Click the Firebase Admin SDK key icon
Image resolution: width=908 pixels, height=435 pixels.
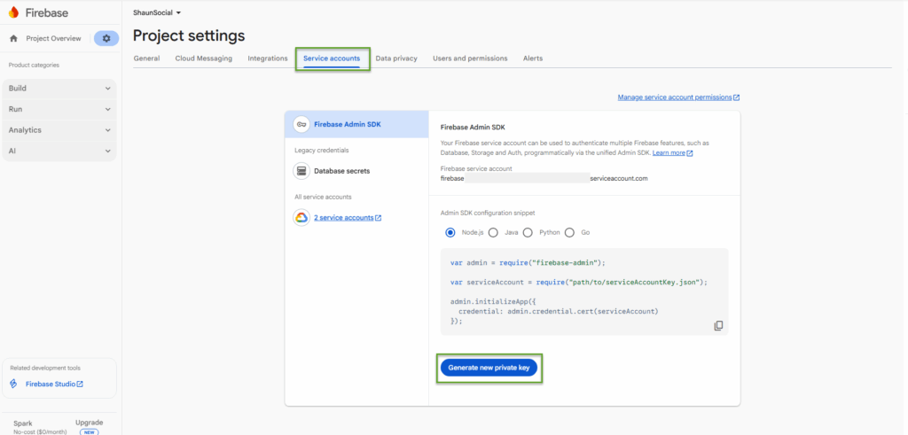pyautogui.click(x=301, y=125)
